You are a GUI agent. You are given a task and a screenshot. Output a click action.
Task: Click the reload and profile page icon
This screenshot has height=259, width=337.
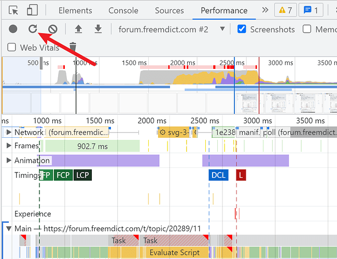point(33,29)
